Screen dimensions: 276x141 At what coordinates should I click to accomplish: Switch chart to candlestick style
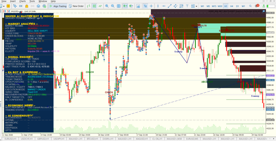point(94,6)
